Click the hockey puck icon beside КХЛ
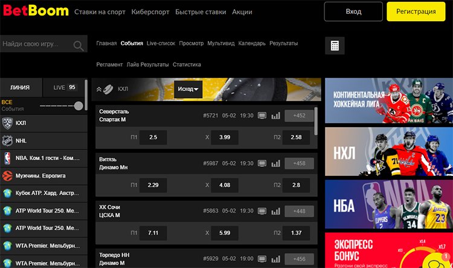This screenshot has height=268, width=453. 108,89
